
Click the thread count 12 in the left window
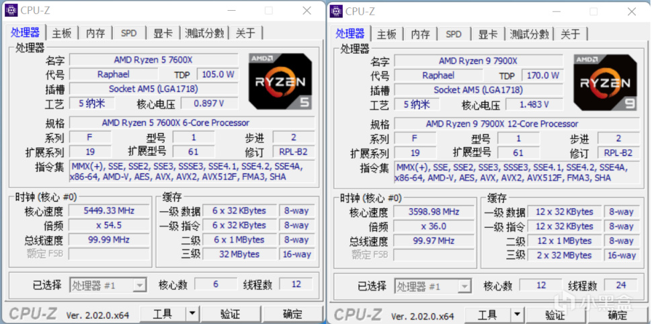click(296, 284)
